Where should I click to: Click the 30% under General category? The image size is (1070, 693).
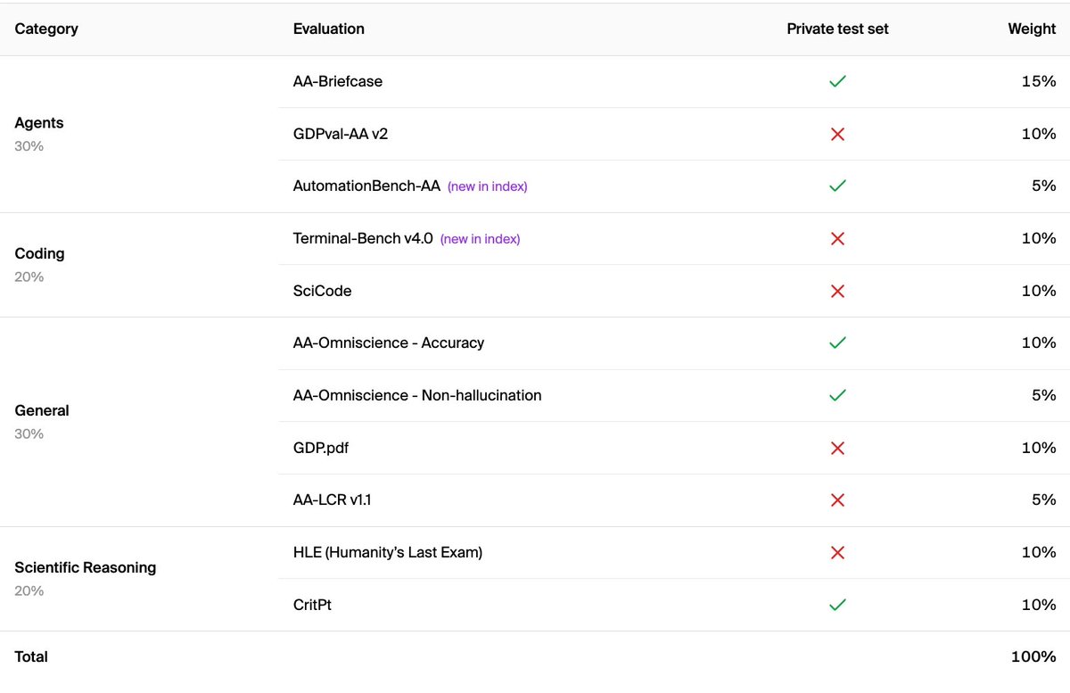coord(29,433)
